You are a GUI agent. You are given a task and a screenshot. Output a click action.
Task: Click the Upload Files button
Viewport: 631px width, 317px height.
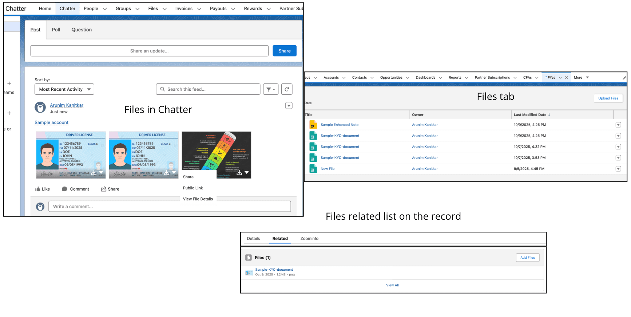[x=608, y=98]
